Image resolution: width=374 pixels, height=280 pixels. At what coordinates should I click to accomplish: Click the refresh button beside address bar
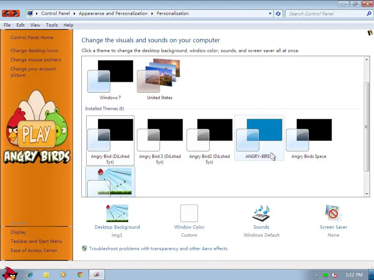[x=278, y=13]
